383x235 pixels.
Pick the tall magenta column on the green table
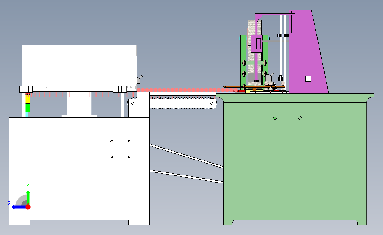300,52
